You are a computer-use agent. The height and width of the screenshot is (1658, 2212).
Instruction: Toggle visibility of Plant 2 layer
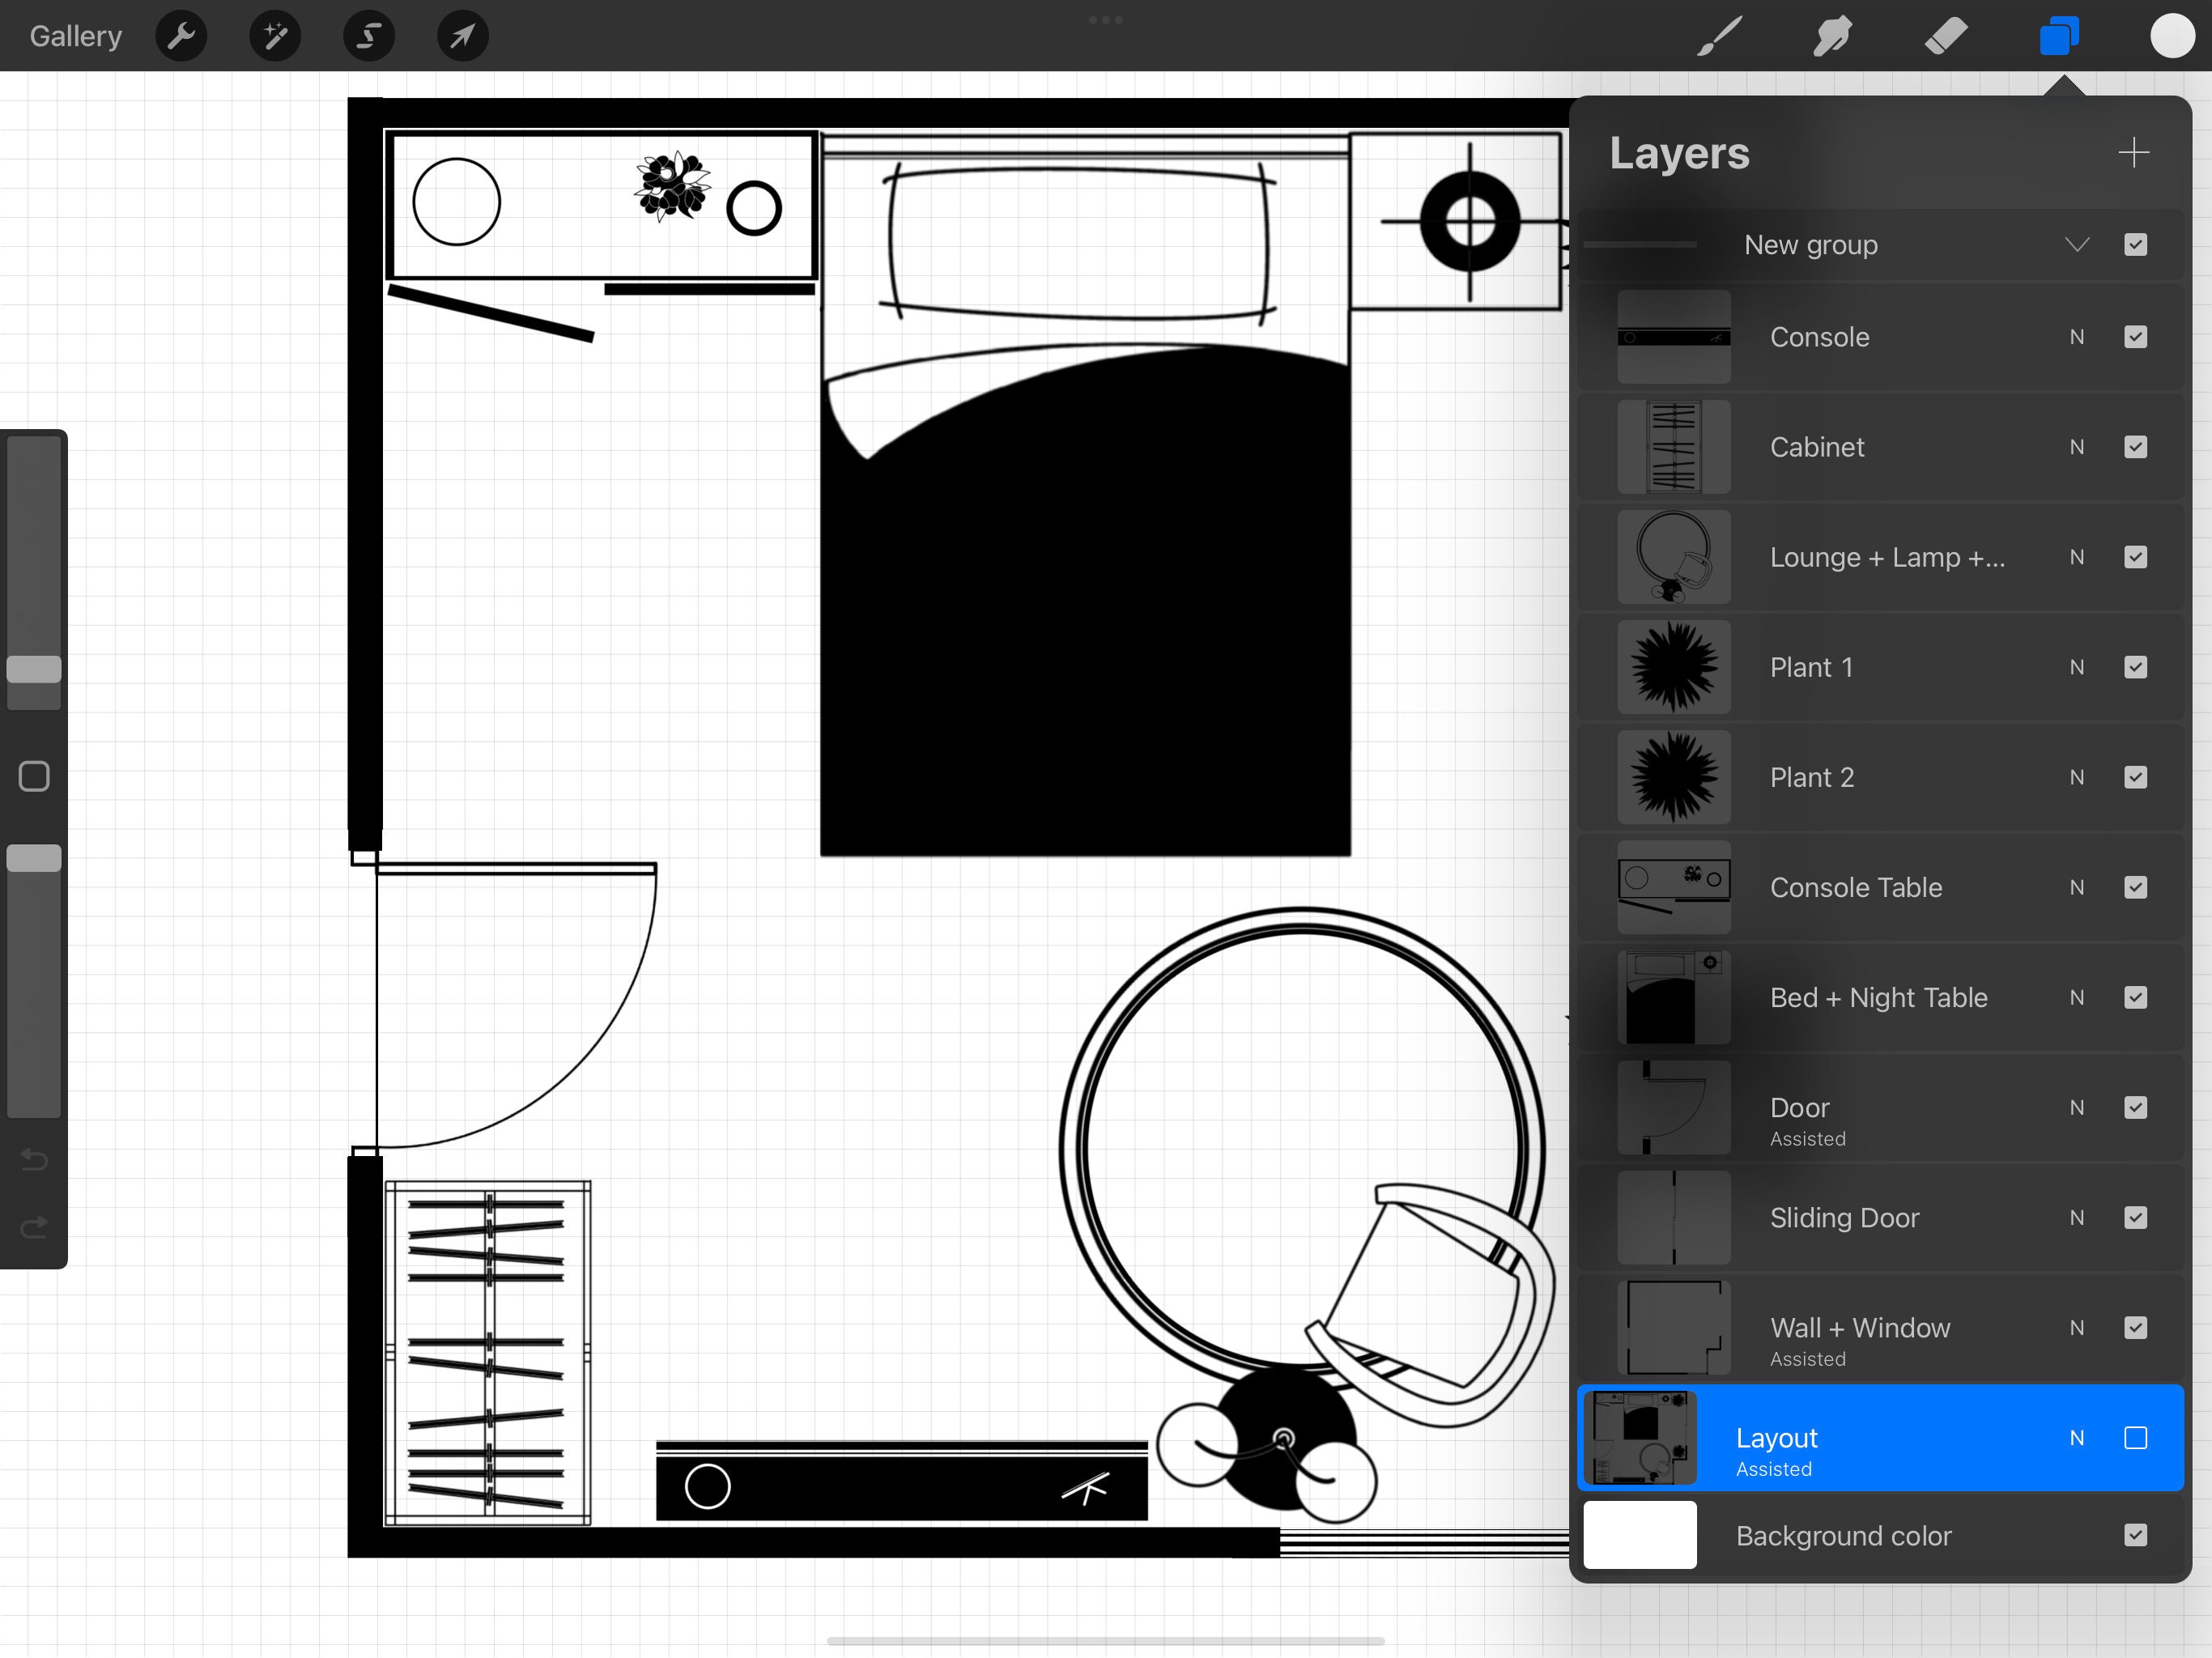point(2137,777)
